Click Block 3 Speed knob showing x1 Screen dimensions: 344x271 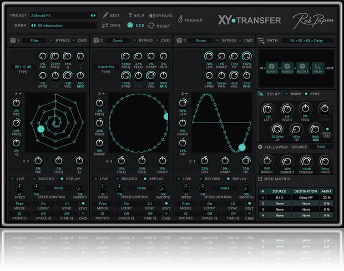186,188
